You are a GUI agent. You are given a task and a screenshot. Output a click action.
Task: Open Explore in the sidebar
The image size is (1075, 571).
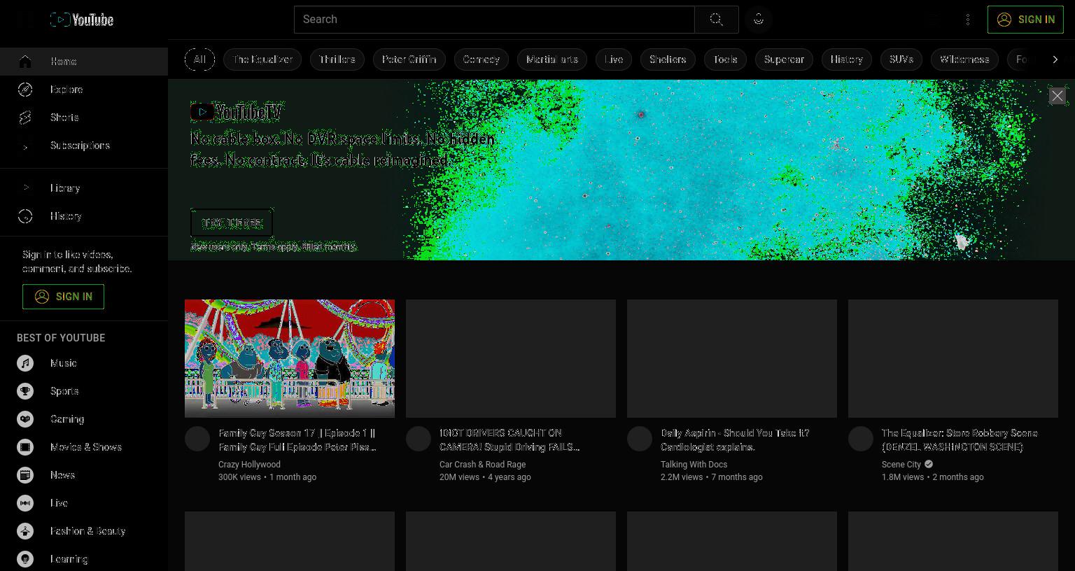coord(84,90)
